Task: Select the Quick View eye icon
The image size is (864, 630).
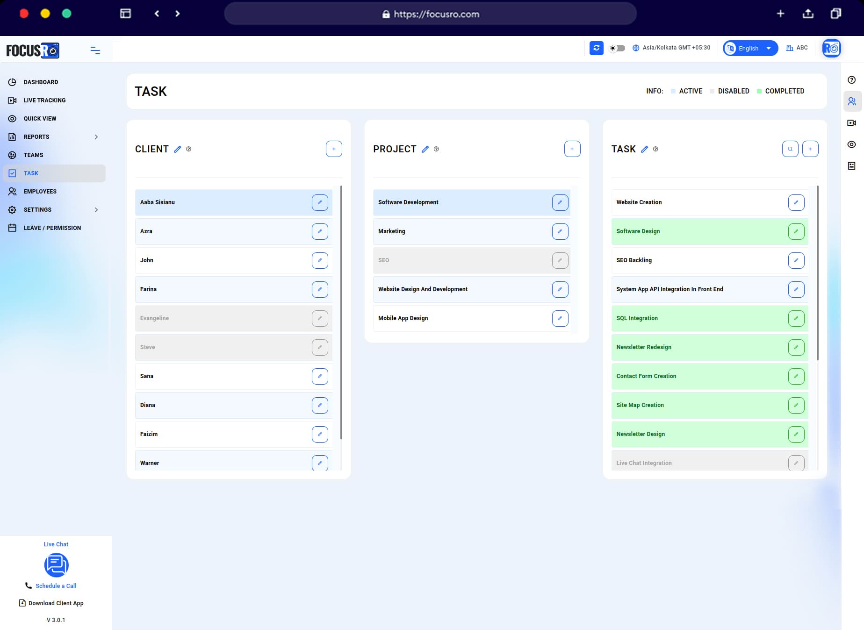Action: [40, 118]
